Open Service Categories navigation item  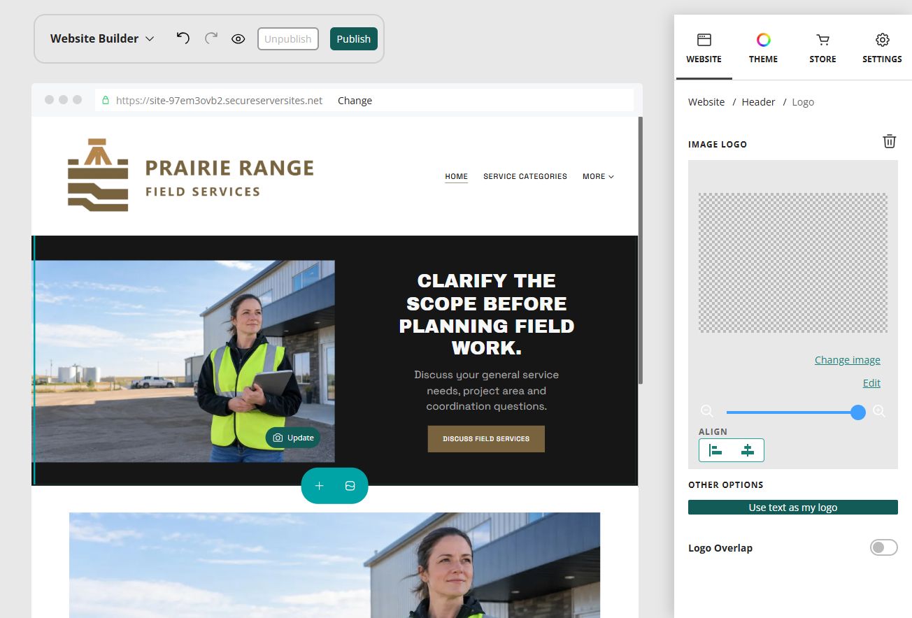525,176
